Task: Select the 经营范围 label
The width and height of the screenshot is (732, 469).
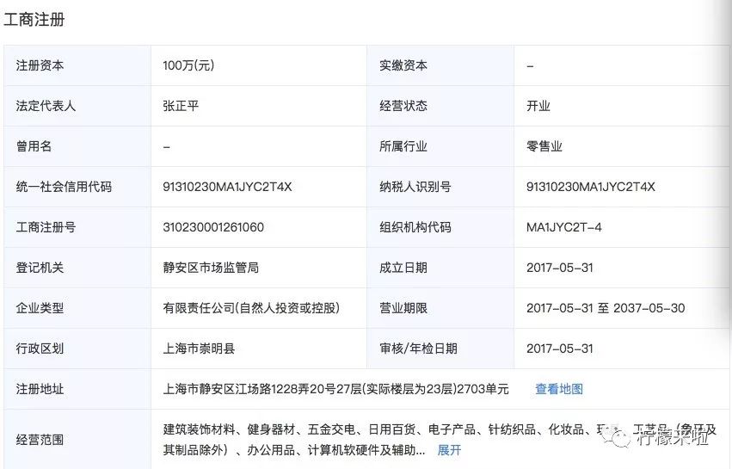Action: point(40,440)
